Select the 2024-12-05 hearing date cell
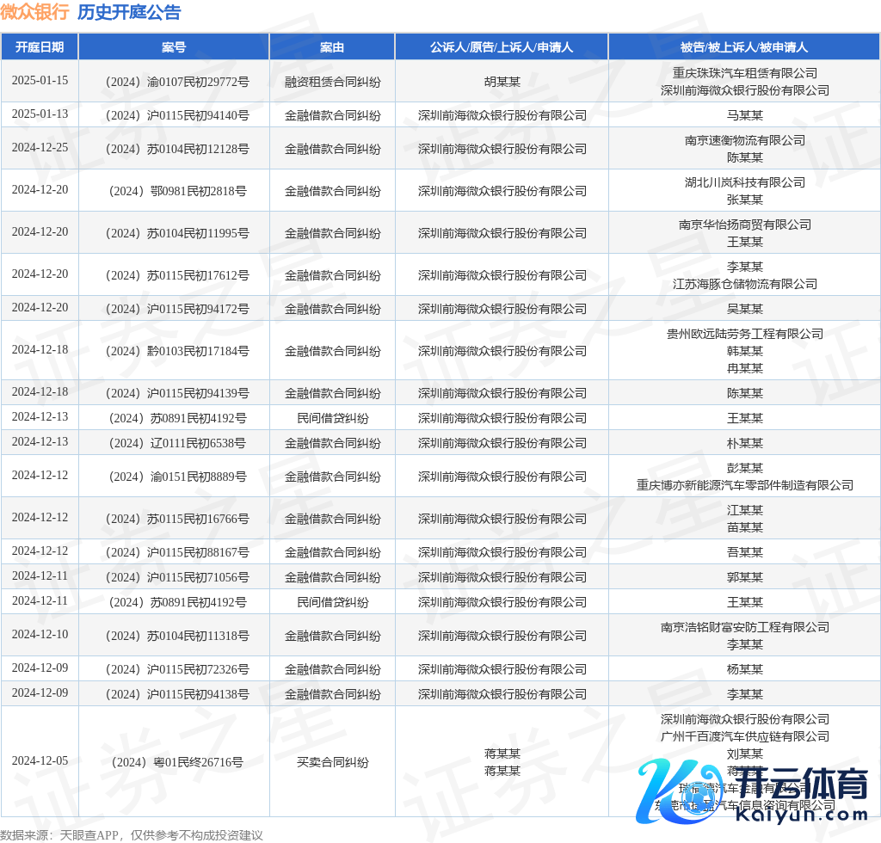Screen dimensions: 881x843 click(x=40, y=760)
